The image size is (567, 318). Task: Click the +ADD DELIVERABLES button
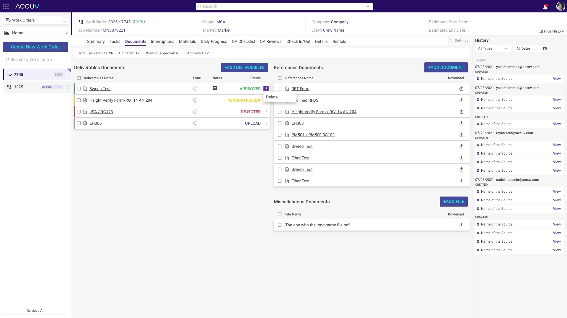245,67
